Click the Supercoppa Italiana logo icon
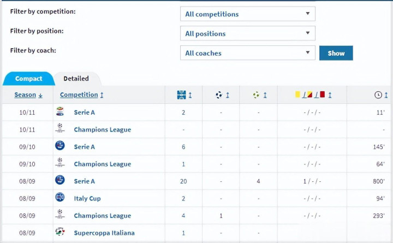 click(59, 232)
